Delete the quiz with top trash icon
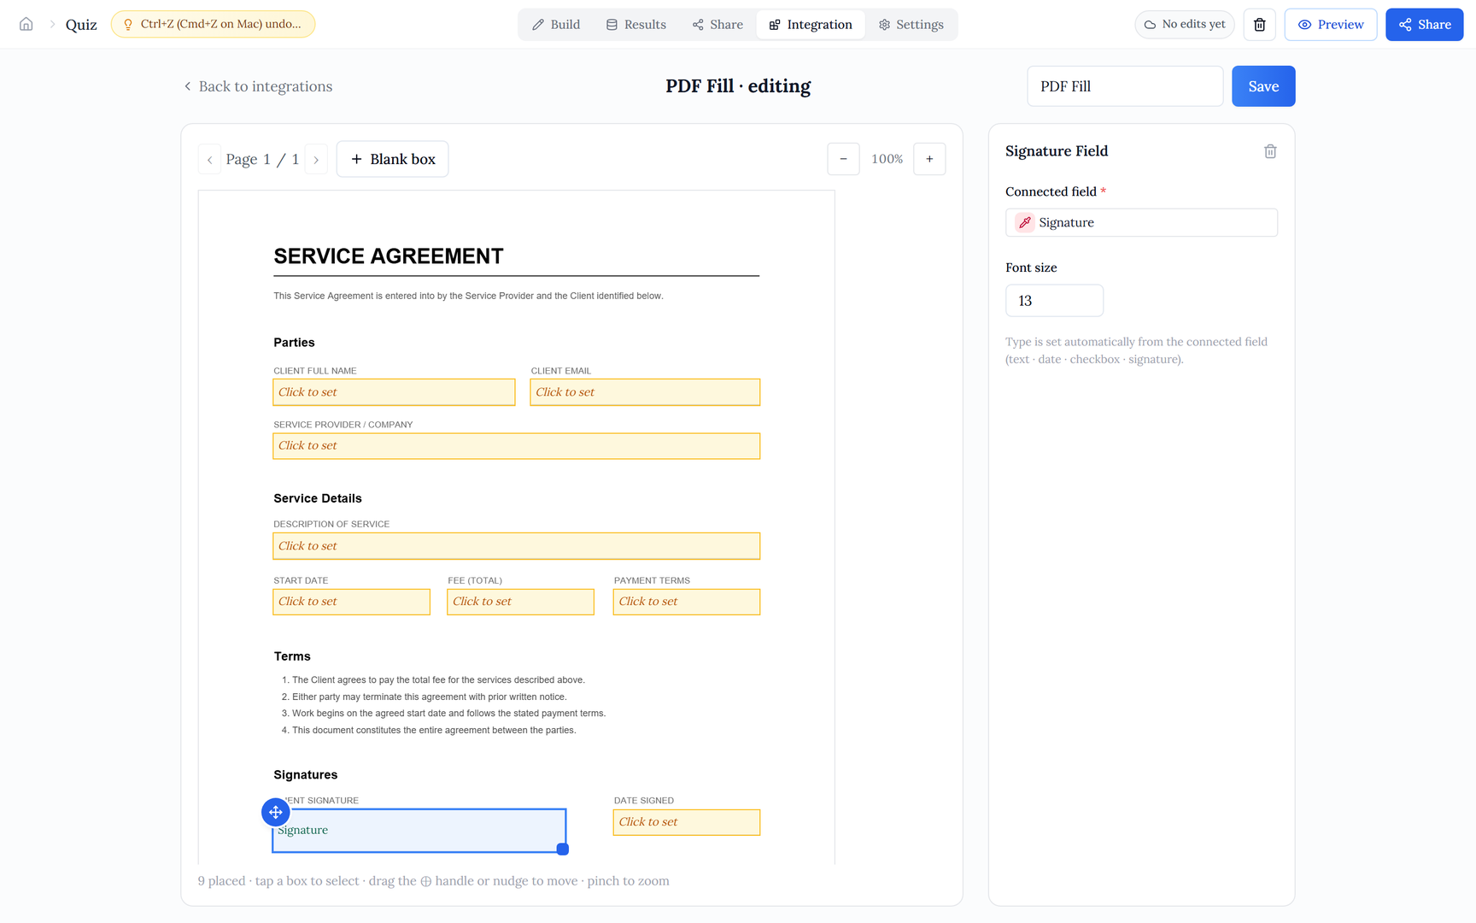This screenshot has height=923, width=1476. [1259, 25]
